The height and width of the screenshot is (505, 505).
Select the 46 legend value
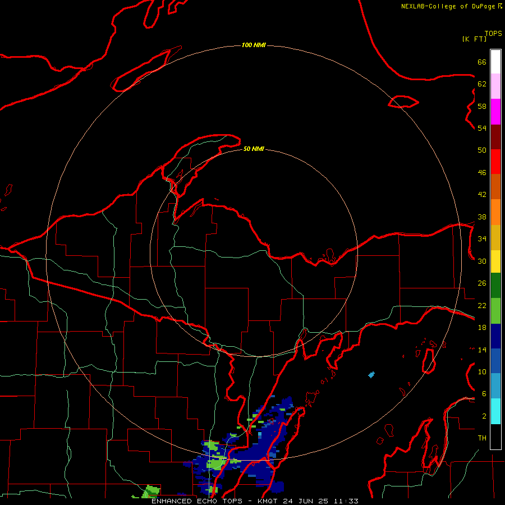482,173
